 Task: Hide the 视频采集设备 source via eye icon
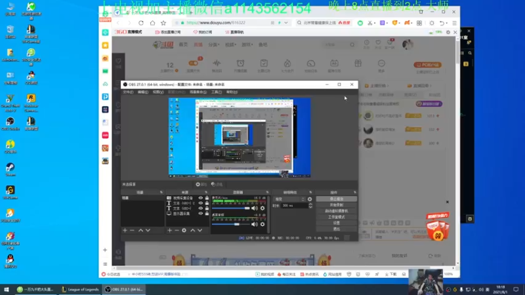pos(201,198)
